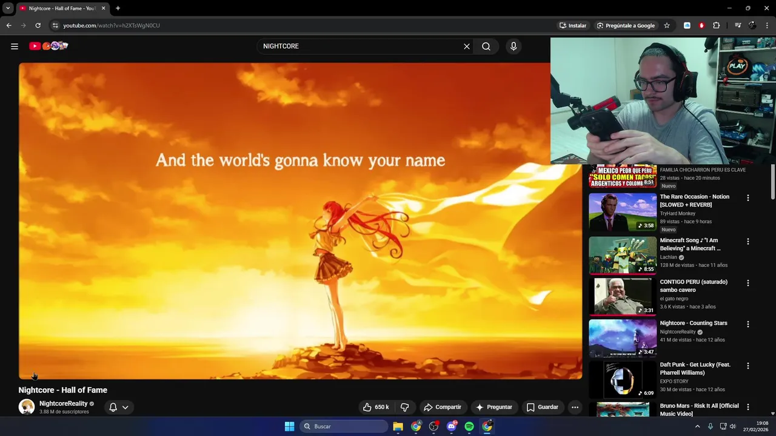Open OBS Studio from the taskbar
Viewport: 776px width, 436px height.
coord(433,426)
